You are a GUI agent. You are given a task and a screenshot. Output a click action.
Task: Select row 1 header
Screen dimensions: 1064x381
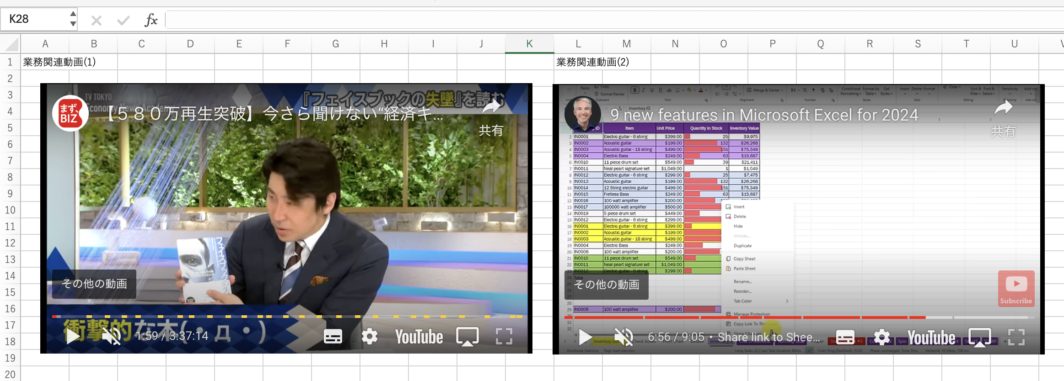pos(10,62)
